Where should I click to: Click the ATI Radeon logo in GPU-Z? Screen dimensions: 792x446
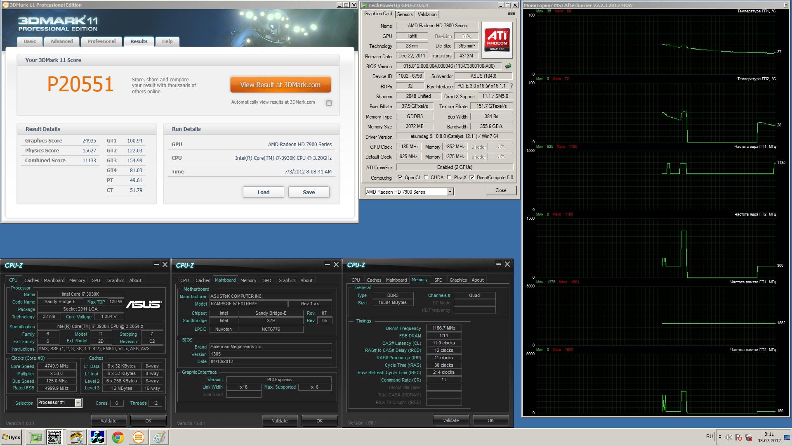click(x=497, y=40)
